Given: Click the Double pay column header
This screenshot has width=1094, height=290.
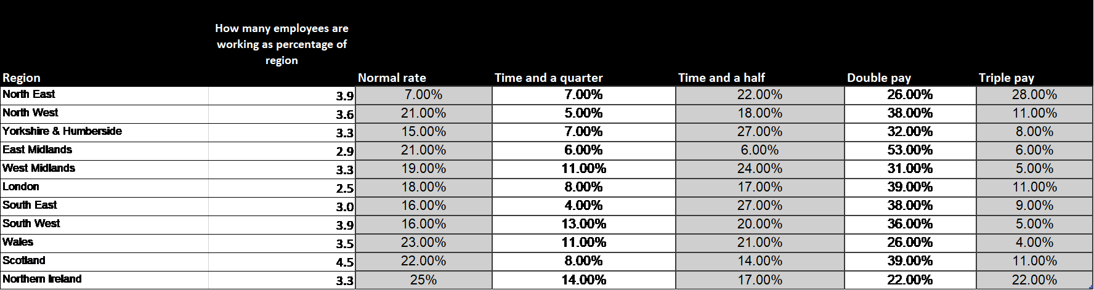Looking at the screenshot, I should tap(878, 78).
